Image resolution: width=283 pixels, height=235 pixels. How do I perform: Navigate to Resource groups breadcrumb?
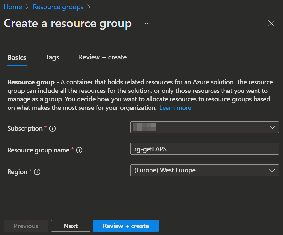click(58, 7)
